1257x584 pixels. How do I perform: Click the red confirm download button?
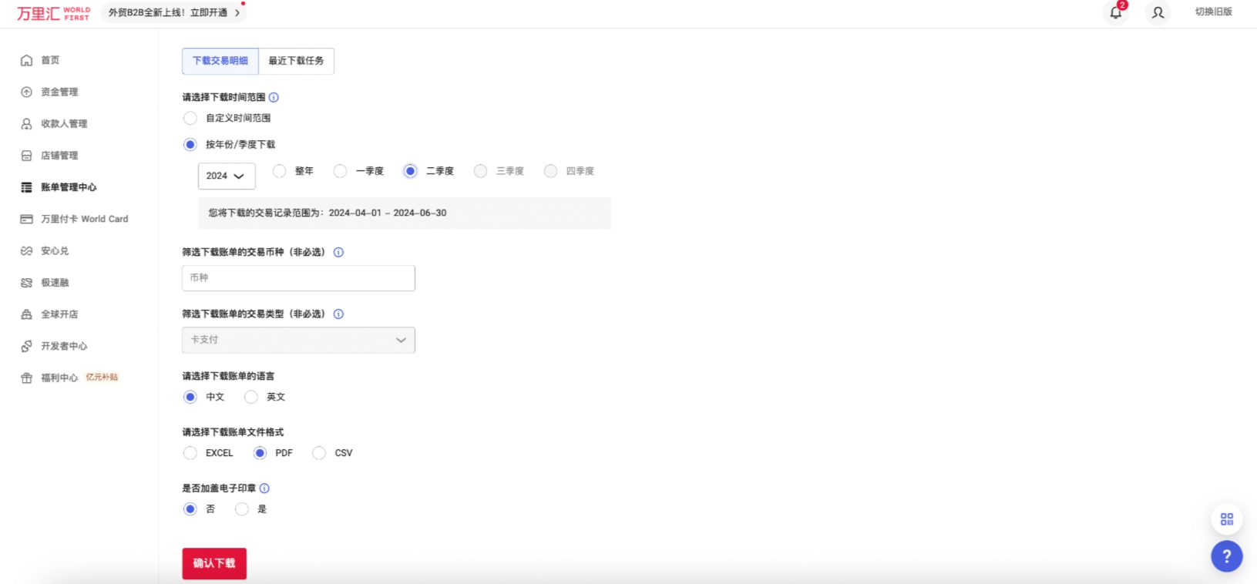pos(214,563)
